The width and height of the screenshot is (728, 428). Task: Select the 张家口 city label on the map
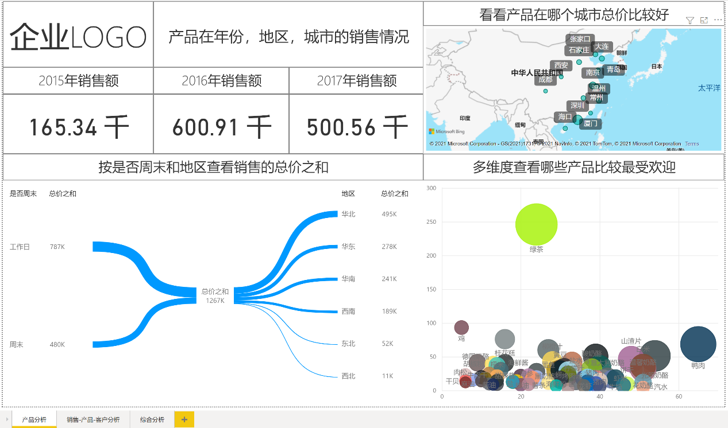pyautogui.click(x=580, y=39)
